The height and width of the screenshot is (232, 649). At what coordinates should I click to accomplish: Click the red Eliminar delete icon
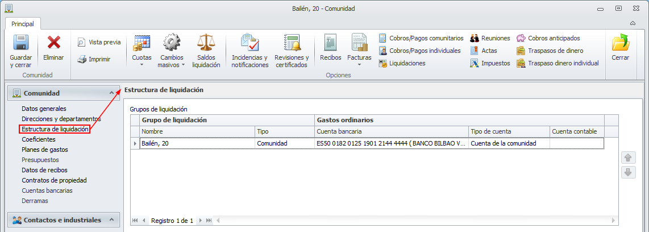(x=54, y=43)
